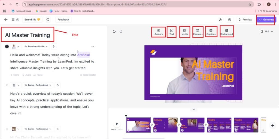Open the browser extensions puzzle icon

pyautogui.click(x=259, y=4)
